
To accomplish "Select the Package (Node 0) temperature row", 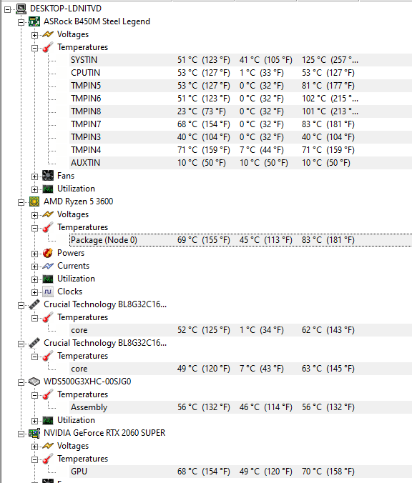I will point(240,240).
